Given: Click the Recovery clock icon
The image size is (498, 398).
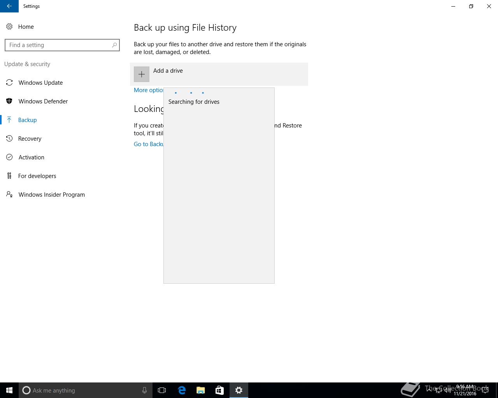Looking at the screenshot, I should tap(9, 138).
